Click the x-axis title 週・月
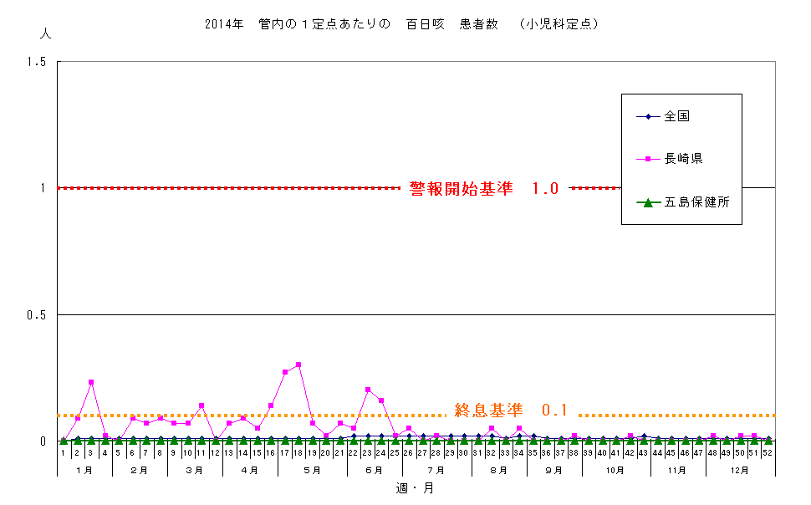Image resolution: width=811 pixels, height=505 pixels. 415,488
